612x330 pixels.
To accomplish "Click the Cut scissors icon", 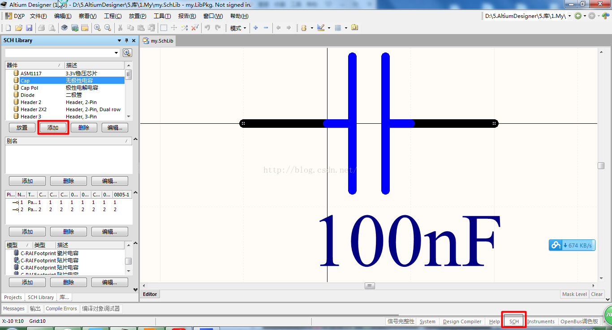I will 120,28.
